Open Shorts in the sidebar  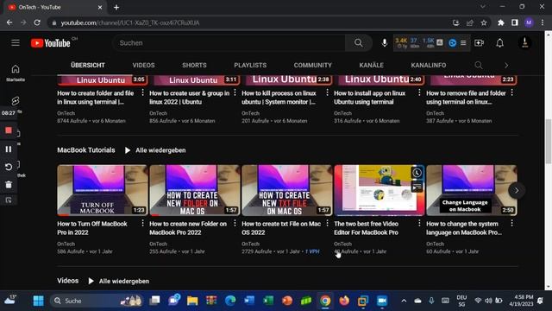(16, 102)
